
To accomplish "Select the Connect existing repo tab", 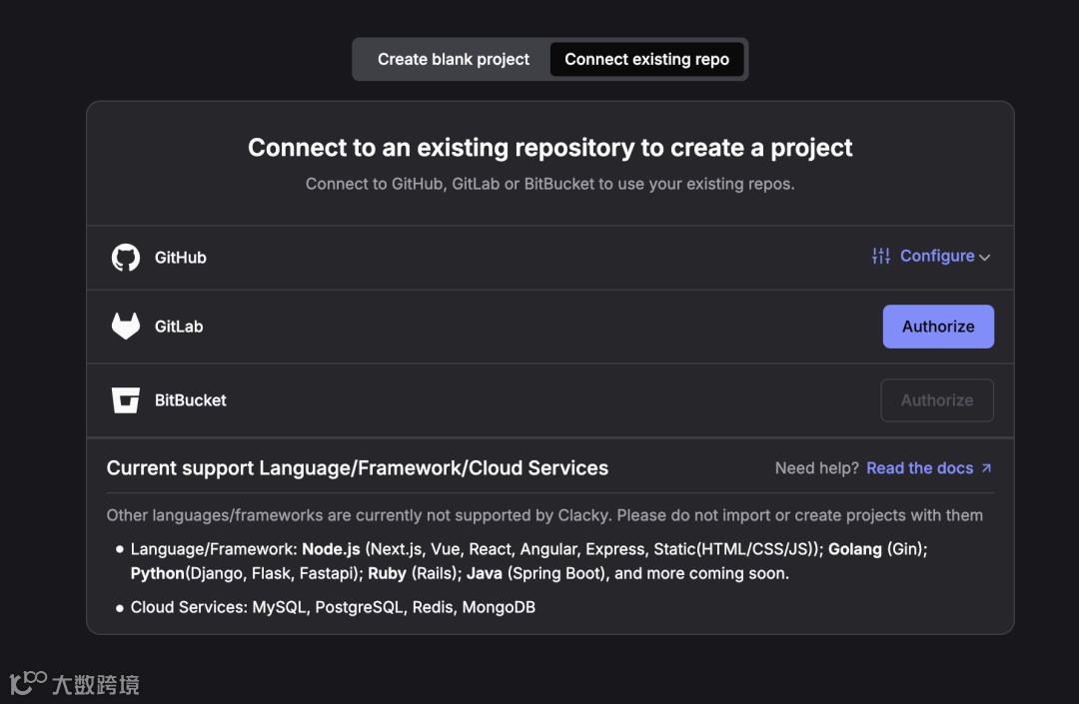I will coord(646,59).
